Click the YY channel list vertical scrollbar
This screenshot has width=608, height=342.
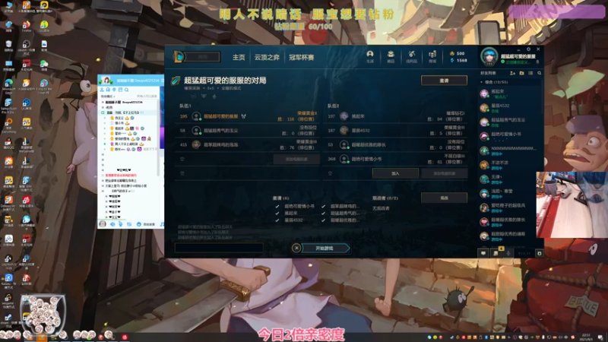(x=158, y=136)
